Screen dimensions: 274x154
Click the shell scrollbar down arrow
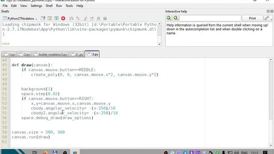click(x=159, y=44)
